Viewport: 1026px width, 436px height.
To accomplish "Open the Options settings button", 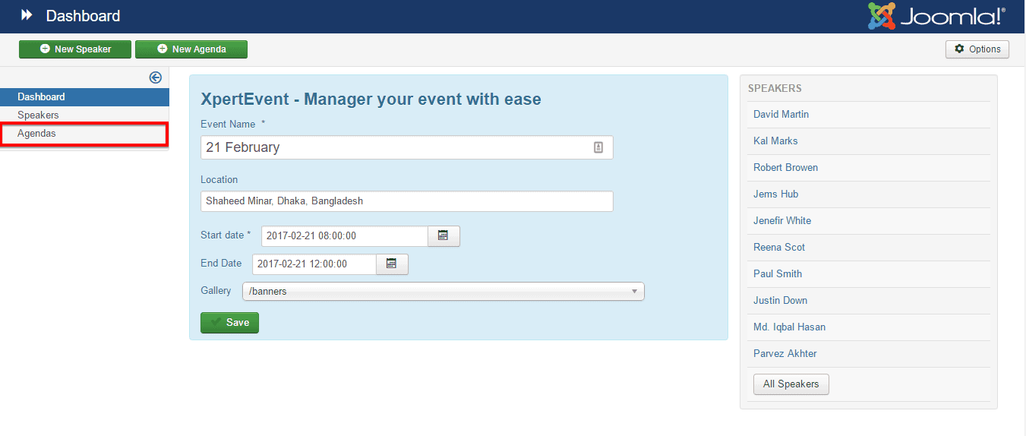I will click(977, 49).
